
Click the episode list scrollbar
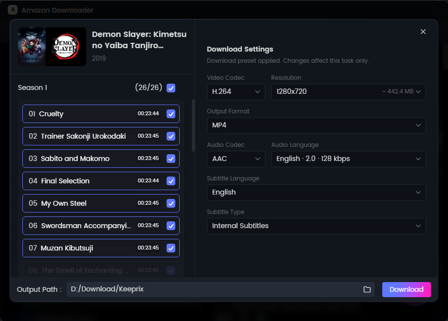(x=193, y=125)
